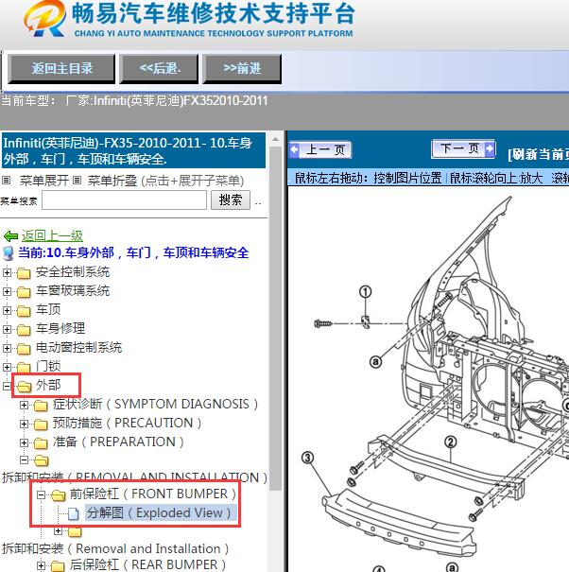Select 症状诊断 (SYMPTOM DIAGNOSIS) label
The width and height of the screenshot is (569, 572).
155,404
